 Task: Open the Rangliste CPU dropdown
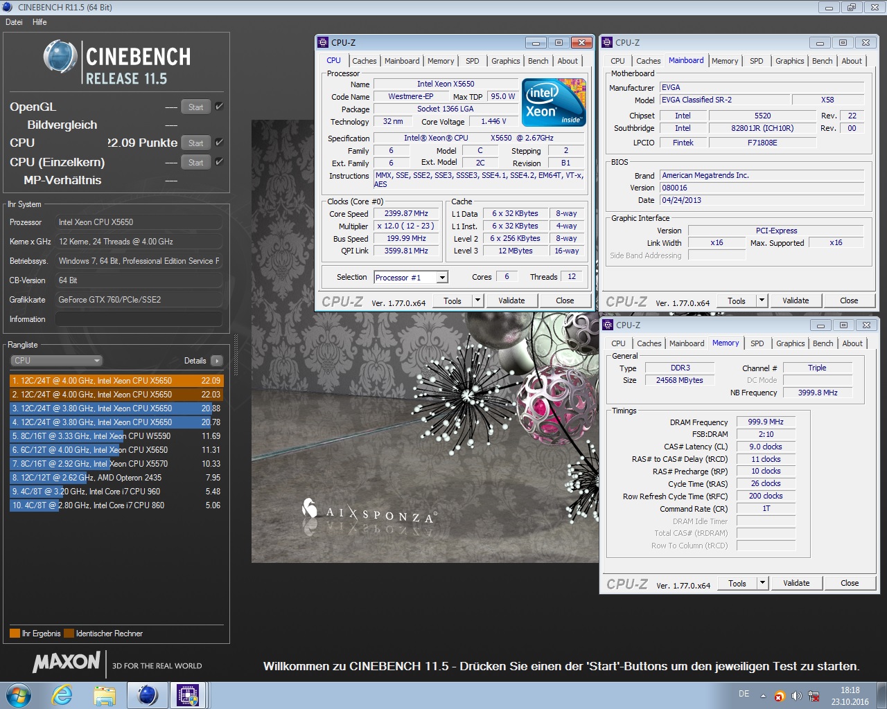pos(57,361)
